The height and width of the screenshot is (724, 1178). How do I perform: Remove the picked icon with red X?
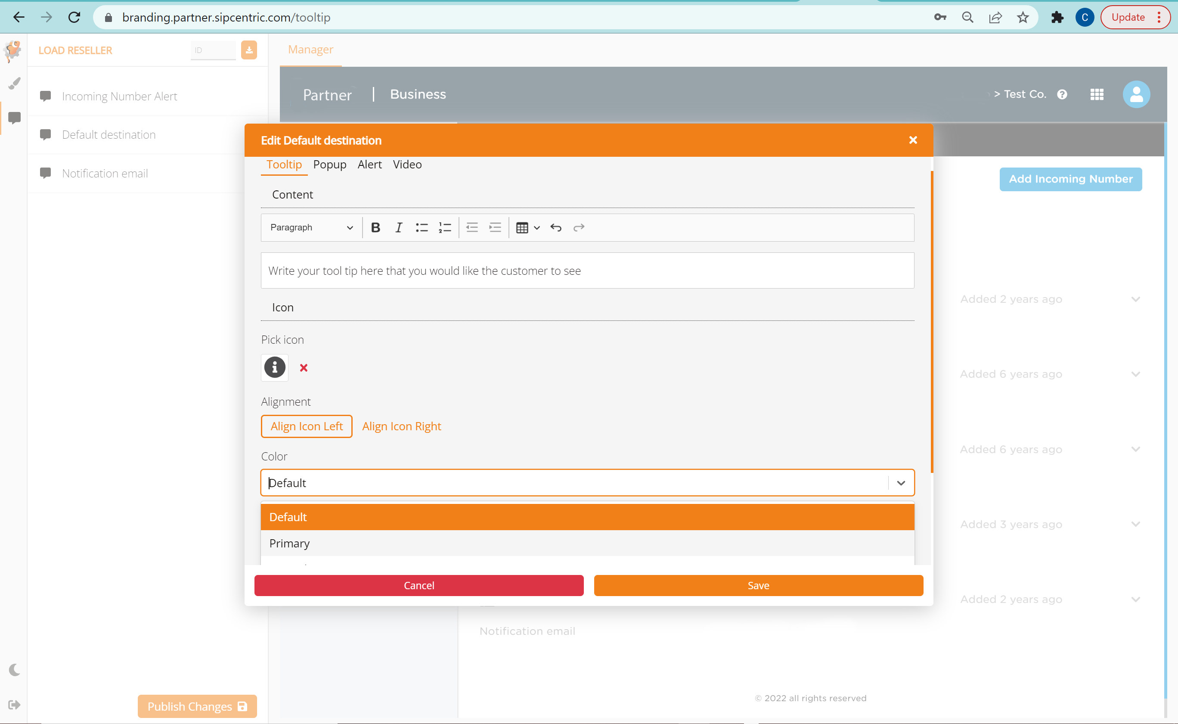(x=304, y=368)
